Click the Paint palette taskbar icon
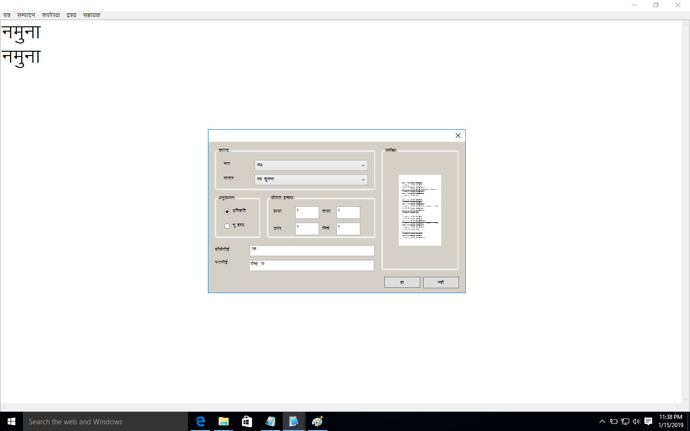 (317, 421)
